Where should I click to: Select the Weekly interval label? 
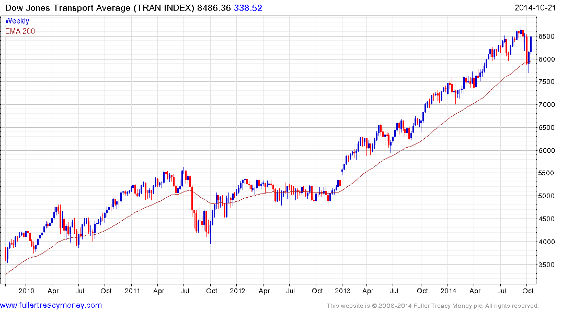click(x=17, y=21)
